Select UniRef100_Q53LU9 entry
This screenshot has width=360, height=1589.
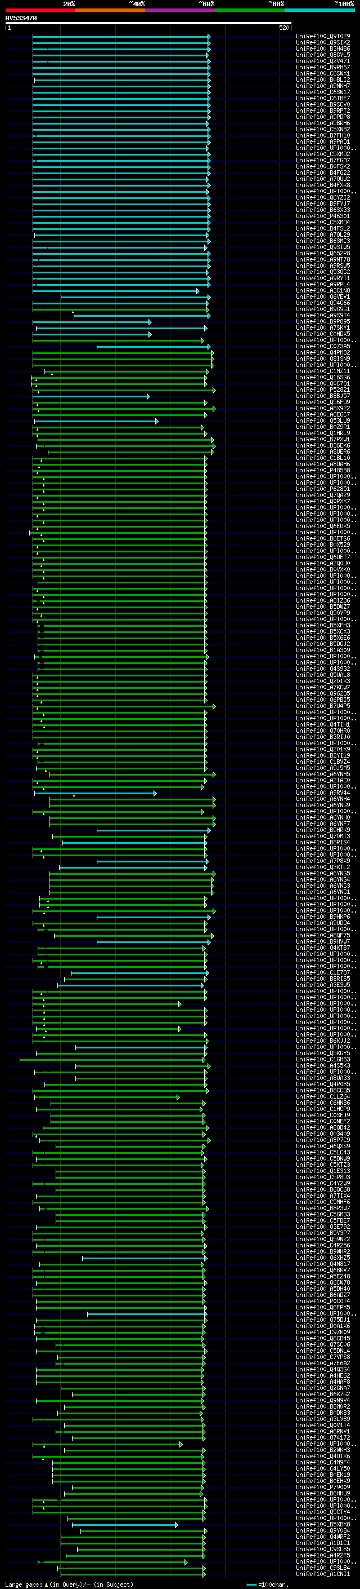323,421
